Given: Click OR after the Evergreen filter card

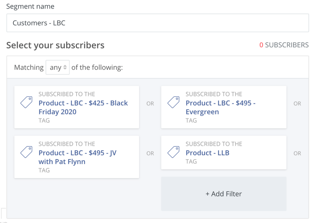Looking at the screenshot, I should pos(297,103).
